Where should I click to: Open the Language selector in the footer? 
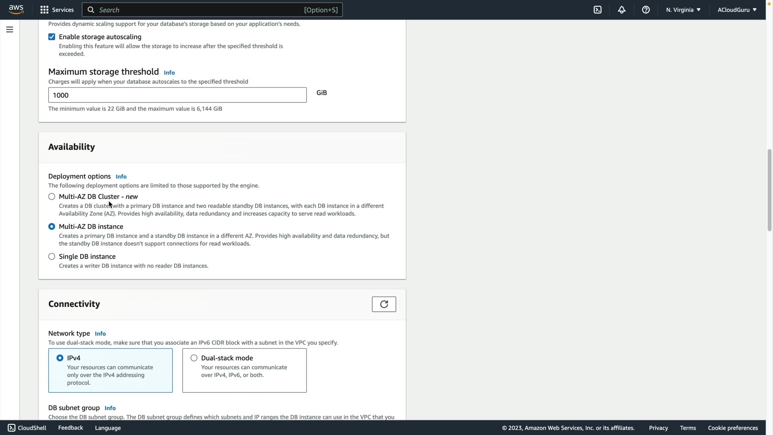(x=107, y=428)
